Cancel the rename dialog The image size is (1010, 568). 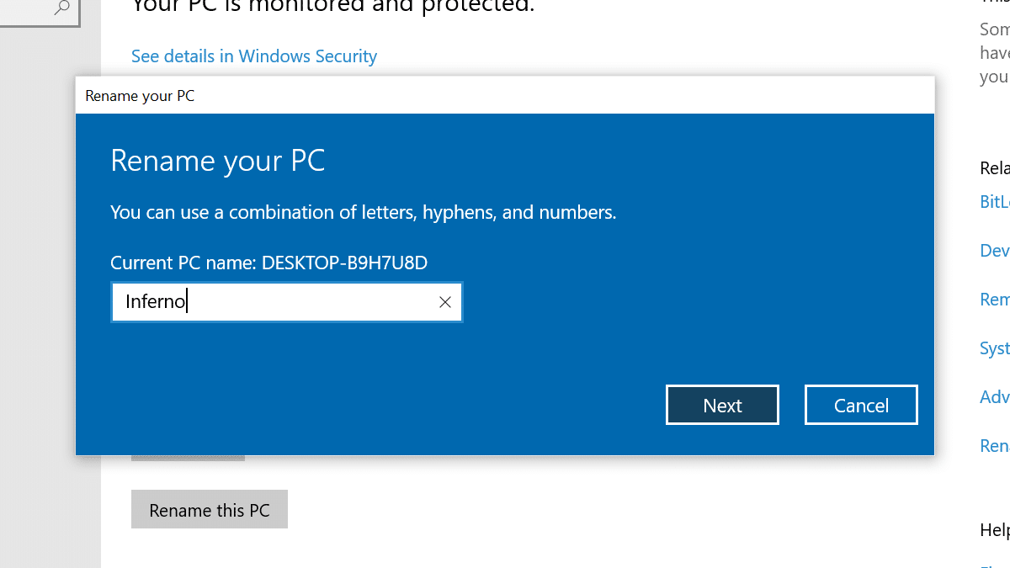click(860, 406)
